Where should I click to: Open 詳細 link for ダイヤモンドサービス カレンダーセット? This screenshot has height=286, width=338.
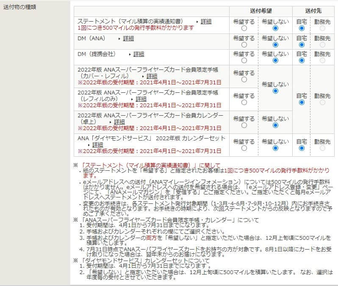coord(98,145)
